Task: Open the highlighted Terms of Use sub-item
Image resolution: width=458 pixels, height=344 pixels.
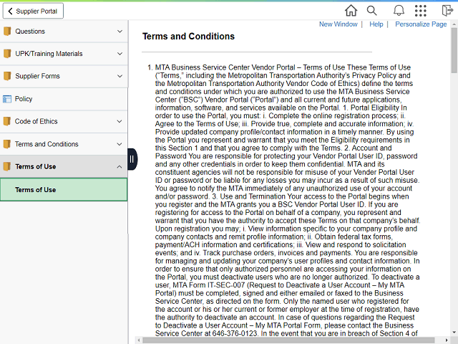Action: [x=64, y=189]
